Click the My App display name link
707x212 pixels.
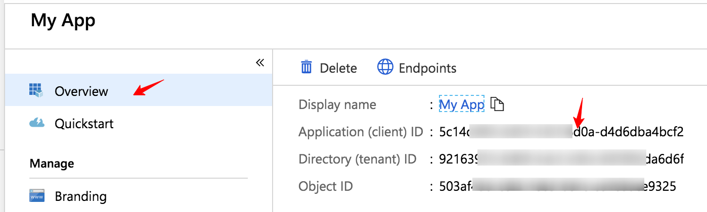tap(462, 104)
